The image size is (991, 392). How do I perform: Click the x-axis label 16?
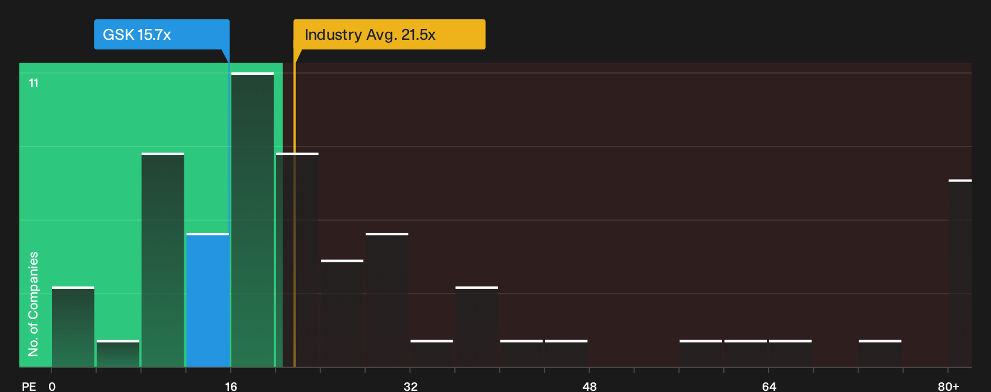click(231, 386)
